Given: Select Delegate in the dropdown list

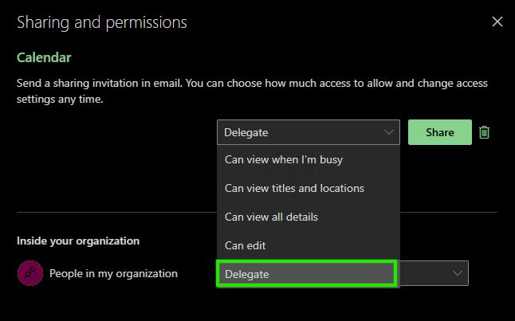Looking at the screenshot, I should (306, 274).
